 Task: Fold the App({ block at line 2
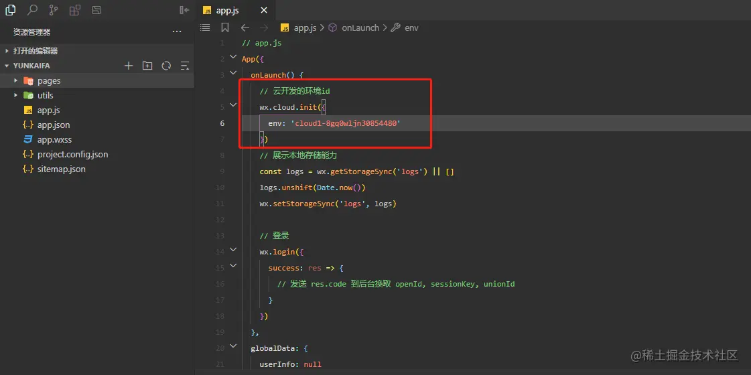coord(232,56)
